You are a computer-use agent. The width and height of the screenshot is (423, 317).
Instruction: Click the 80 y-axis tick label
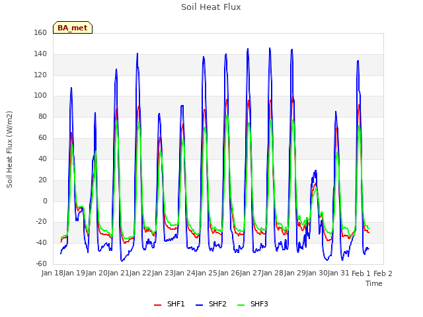42,117
